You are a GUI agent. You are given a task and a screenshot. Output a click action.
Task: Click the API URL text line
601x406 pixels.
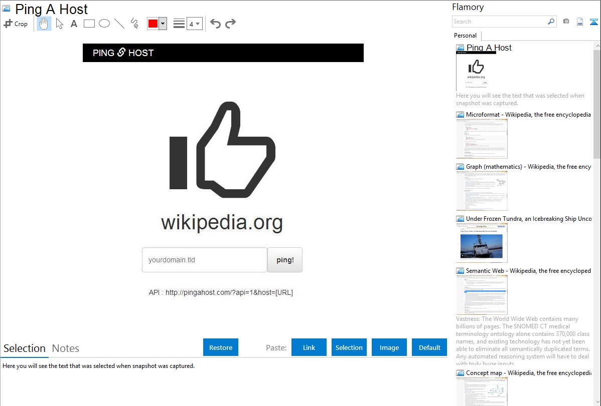point(221,292)
